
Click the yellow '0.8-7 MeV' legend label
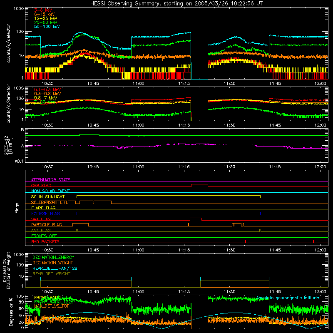[x=45, y=98]
